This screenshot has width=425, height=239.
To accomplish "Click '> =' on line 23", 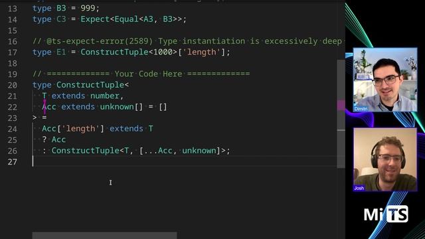I will [40, 118].
